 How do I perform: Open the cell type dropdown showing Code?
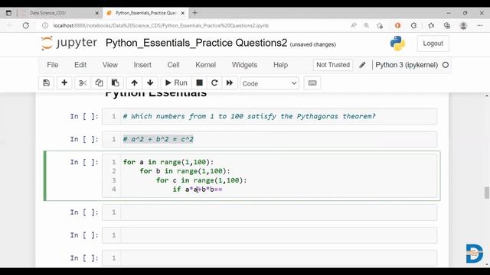click(x=269, y=83)
